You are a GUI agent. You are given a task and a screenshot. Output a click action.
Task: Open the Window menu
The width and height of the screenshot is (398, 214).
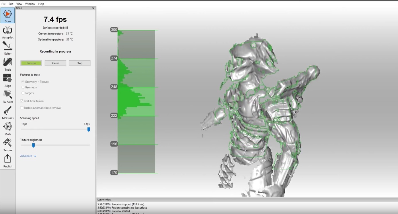(30, 4)
